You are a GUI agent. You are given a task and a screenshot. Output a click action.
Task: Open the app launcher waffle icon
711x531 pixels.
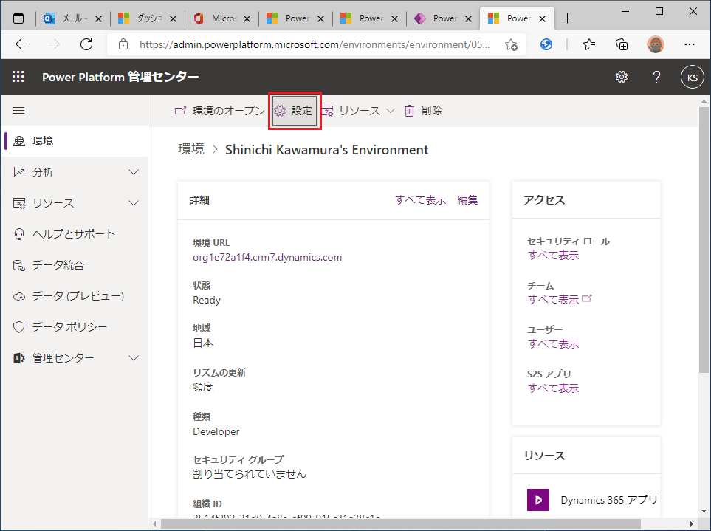coord(18,77)
